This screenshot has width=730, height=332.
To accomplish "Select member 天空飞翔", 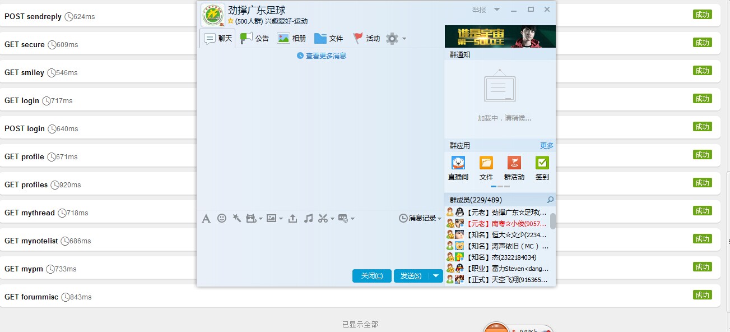I will (497, 279).
